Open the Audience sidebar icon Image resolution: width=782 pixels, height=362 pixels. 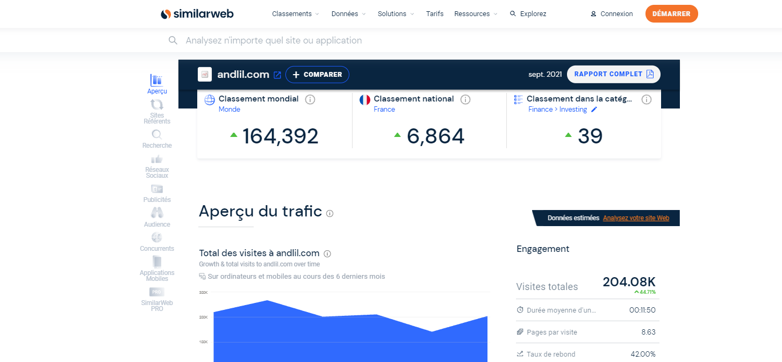(x=157, y=213)
